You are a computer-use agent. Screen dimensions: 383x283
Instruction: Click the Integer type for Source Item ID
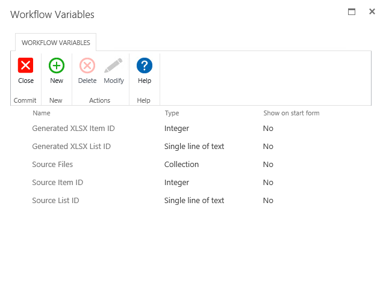(176, 182)
